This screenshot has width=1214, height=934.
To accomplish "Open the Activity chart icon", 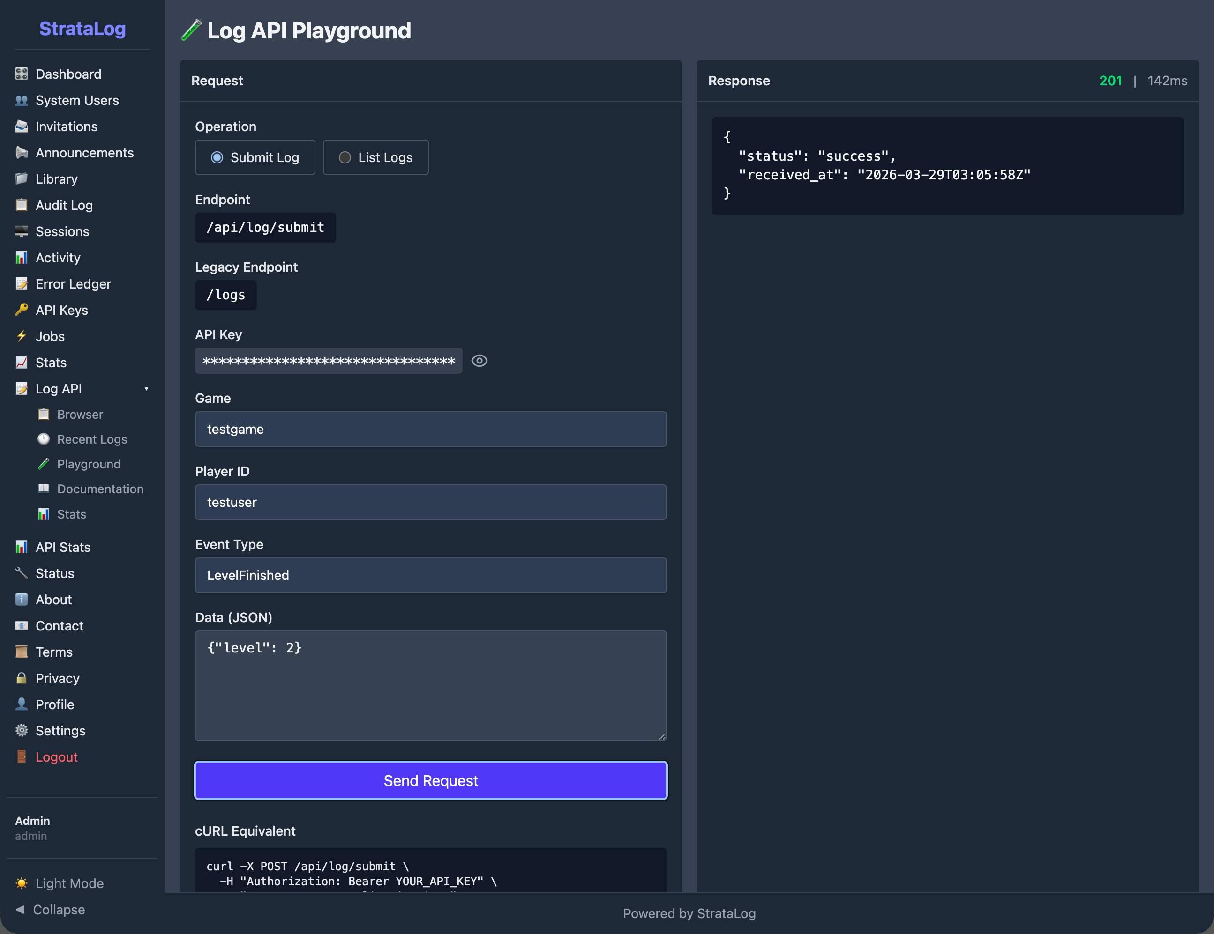I will tap(21, 257).
